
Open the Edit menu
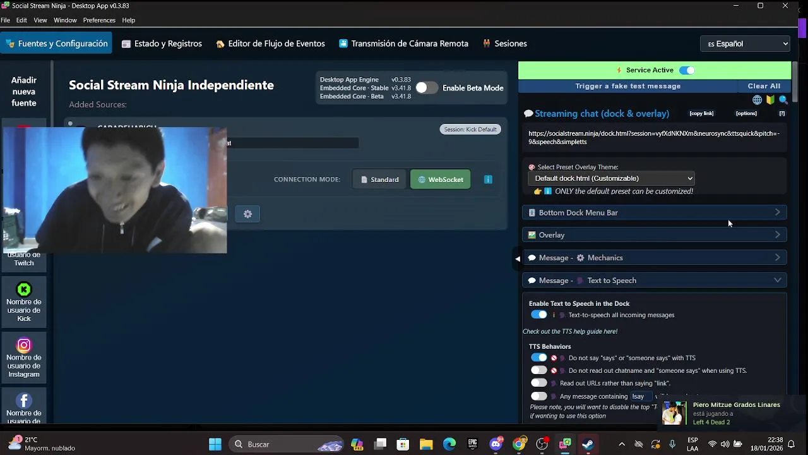pos(21,20)
